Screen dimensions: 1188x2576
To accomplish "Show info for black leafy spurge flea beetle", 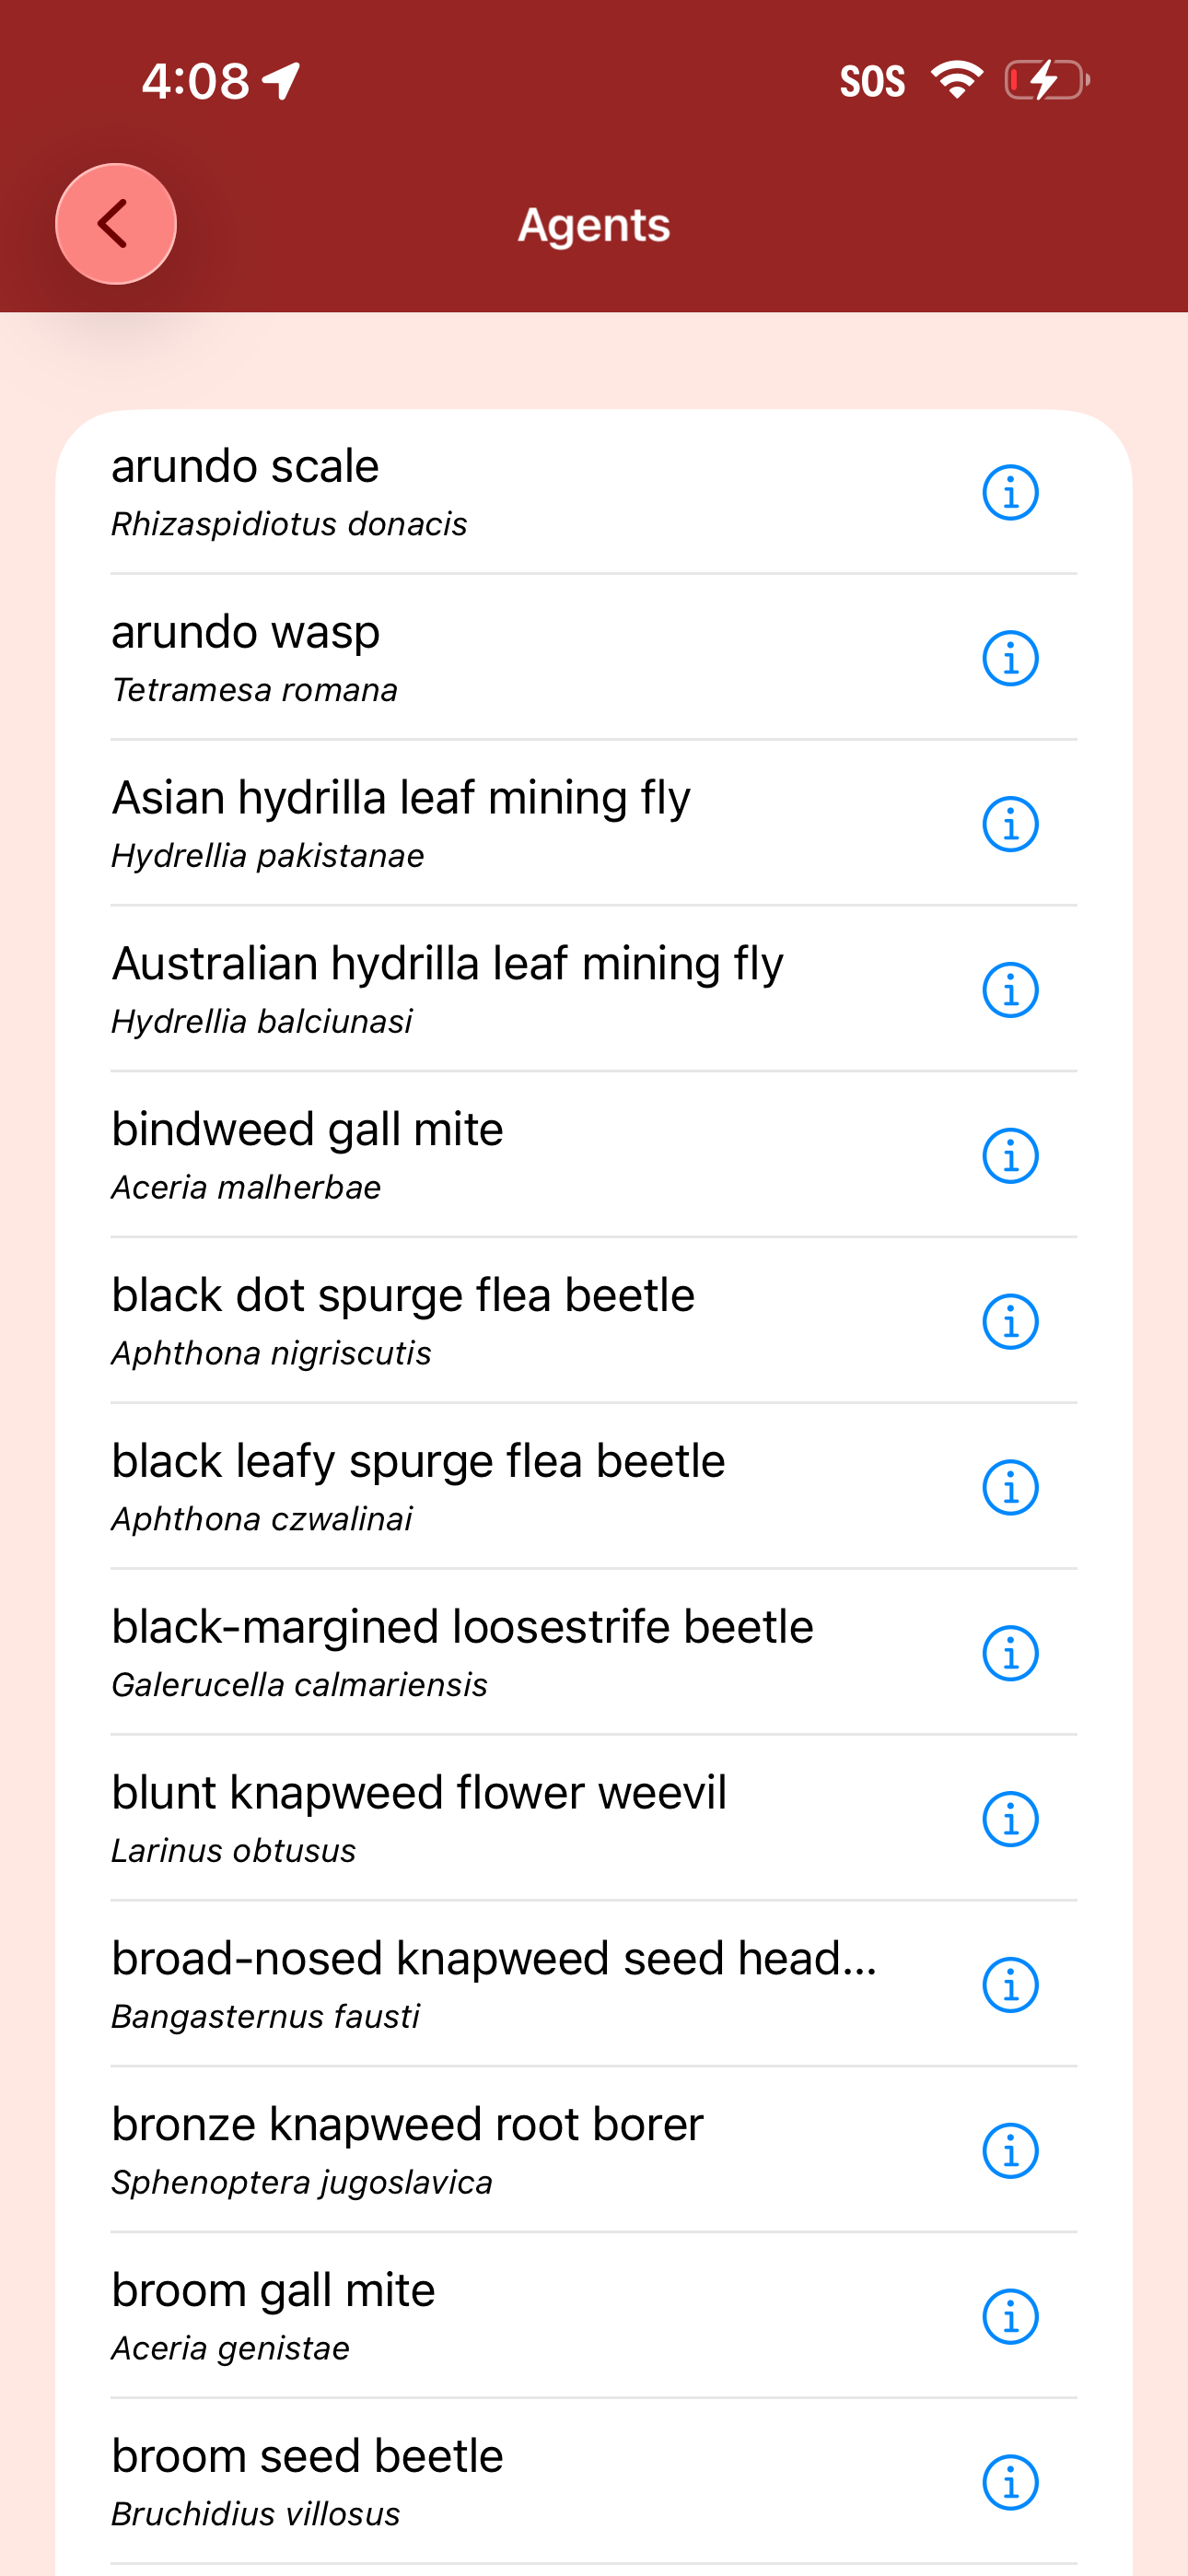I will point(1010,1488).
